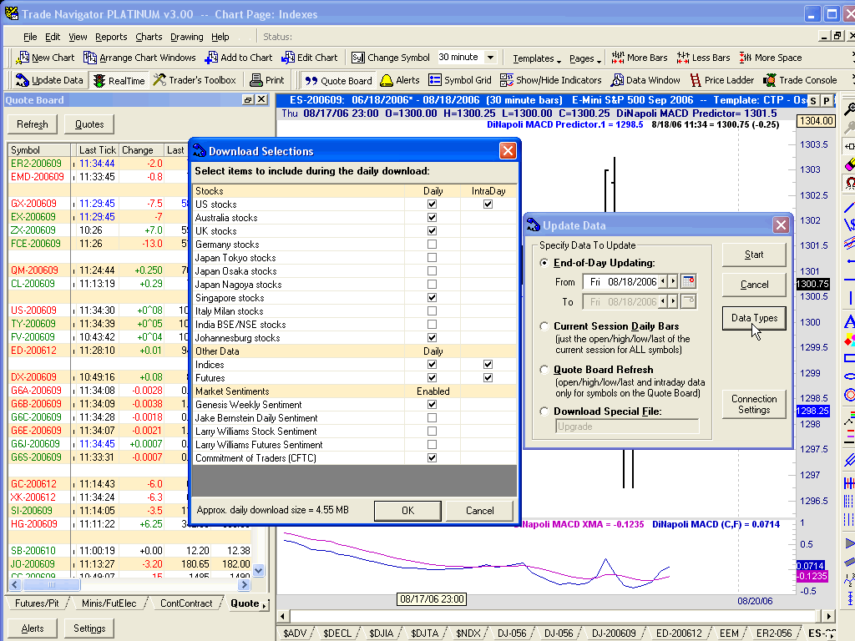Viewport: 855px width, 641px height.
Task: Toggle the RealTime toolbar button
Action: [x=119, y=80]
